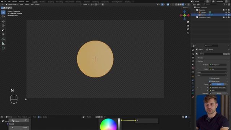
Task: Click the red X axis gizmo ball
Action: (188, 15)
